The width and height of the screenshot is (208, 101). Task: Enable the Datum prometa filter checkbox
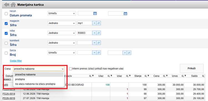coord(6,14)
